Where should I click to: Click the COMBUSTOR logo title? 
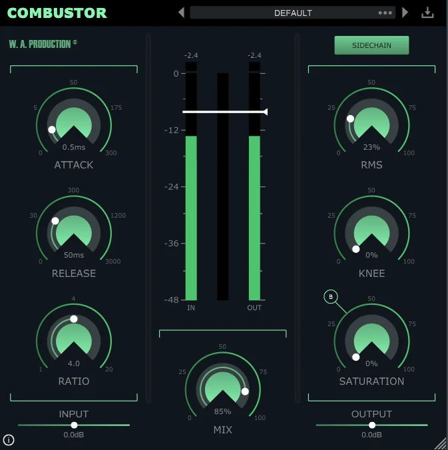(x=57, y=13)
